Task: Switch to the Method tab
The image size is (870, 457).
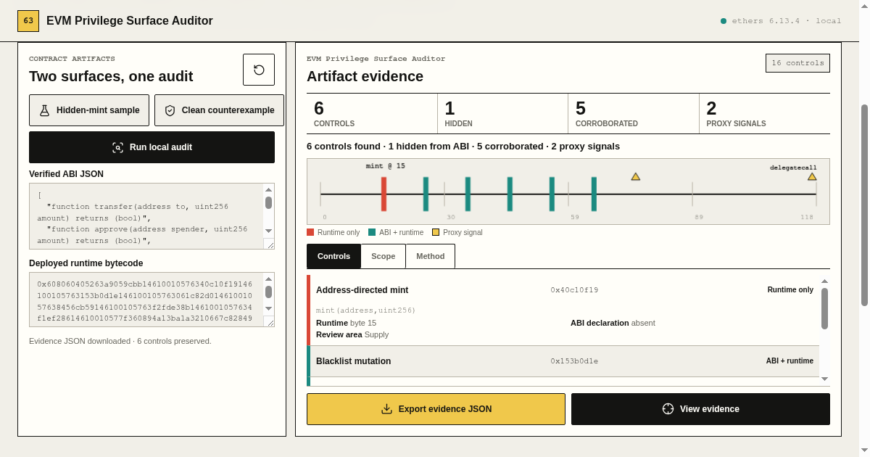Action: pos(431,256)
